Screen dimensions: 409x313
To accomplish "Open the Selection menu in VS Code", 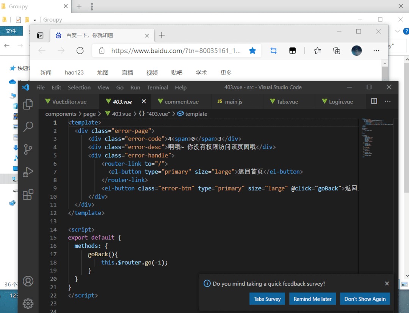I will pos(79,88).
